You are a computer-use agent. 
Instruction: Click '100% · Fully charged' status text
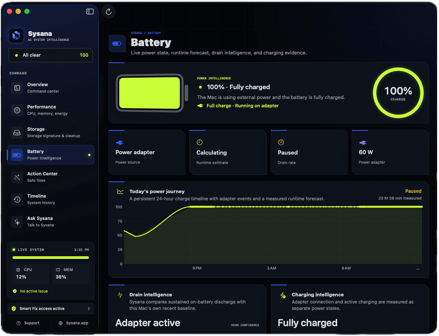click(x=238, y=87)
